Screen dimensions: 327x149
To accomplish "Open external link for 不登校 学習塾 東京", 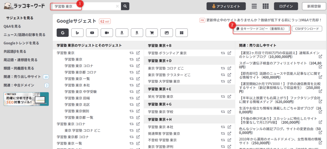I will click(229, 140).
